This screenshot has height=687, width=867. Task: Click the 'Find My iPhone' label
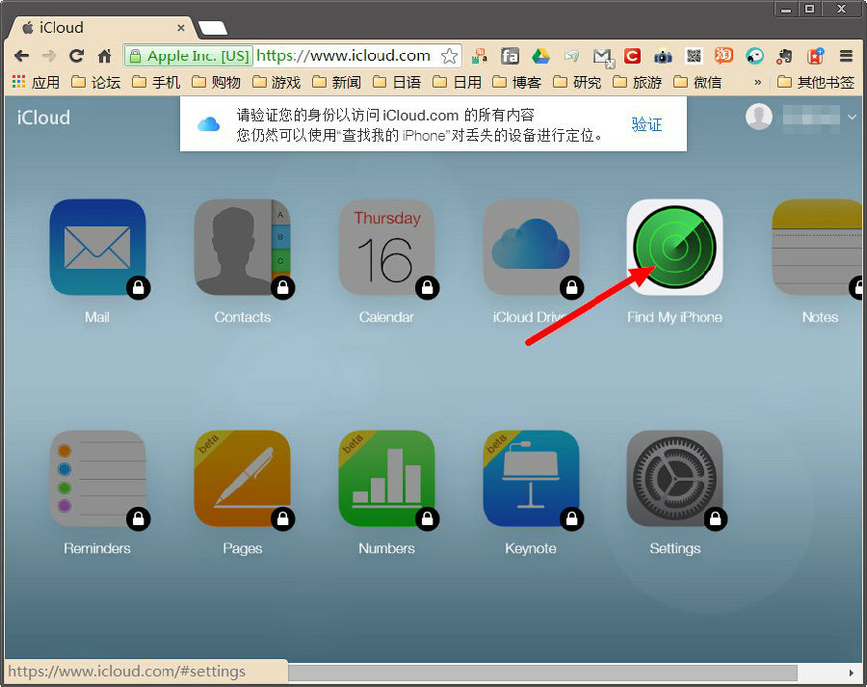tap(674, 317)
